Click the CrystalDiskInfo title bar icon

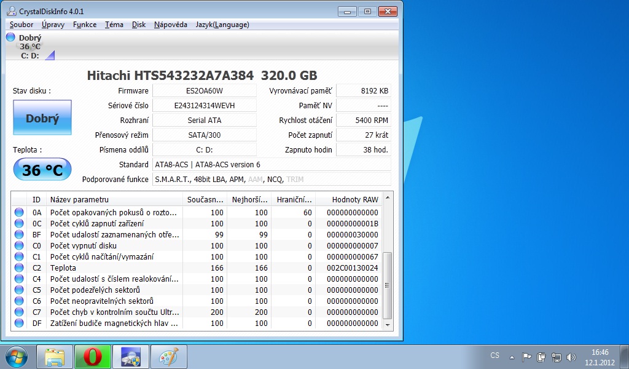(12, 11)
